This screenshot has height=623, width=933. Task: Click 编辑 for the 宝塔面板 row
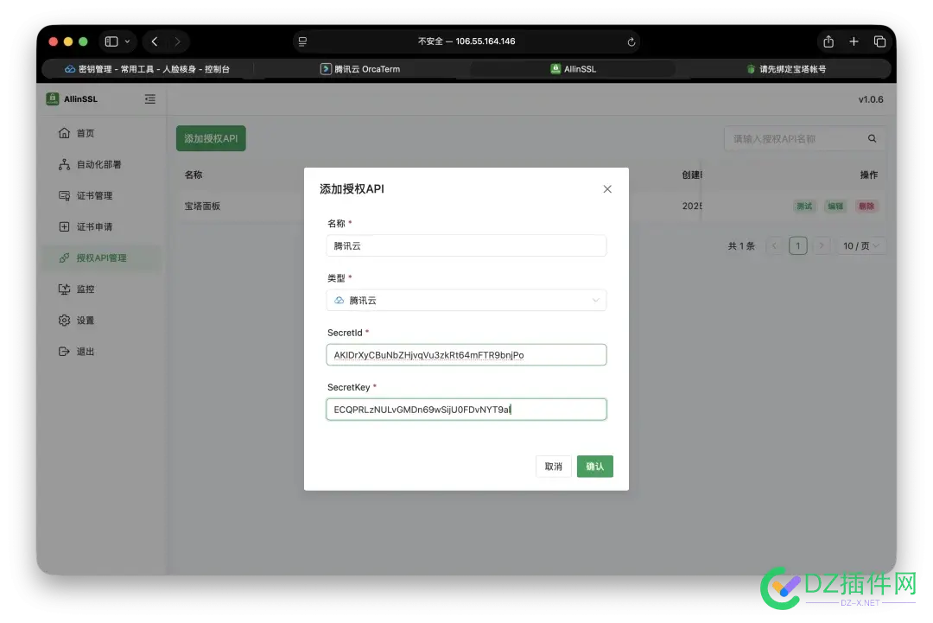[835, 206]
